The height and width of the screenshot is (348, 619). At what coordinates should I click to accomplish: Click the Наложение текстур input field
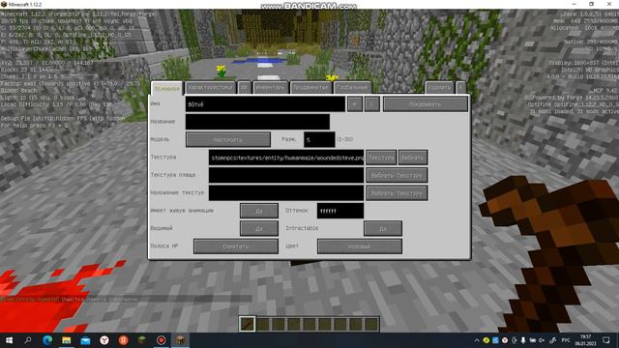[x=286, y=193]
